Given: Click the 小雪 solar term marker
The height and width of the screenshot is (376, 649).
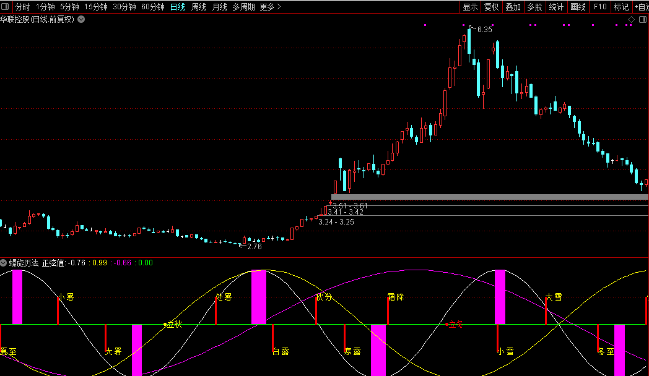Looking at the screenshot, I should pyautogui.click(x=505, y=352).
